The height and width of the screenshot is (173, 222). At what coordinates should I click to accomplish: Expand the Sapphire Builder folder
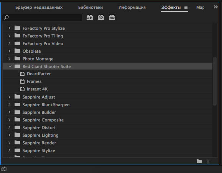(9, 112)
